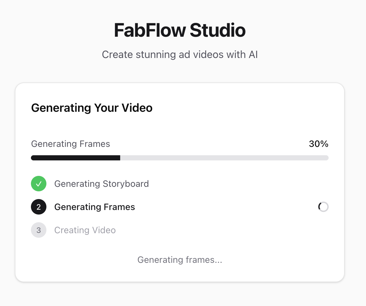Click the loading spinner beside Generating Frames
The height and width of the screenshot is (306, 366).
tap(323, 207)
